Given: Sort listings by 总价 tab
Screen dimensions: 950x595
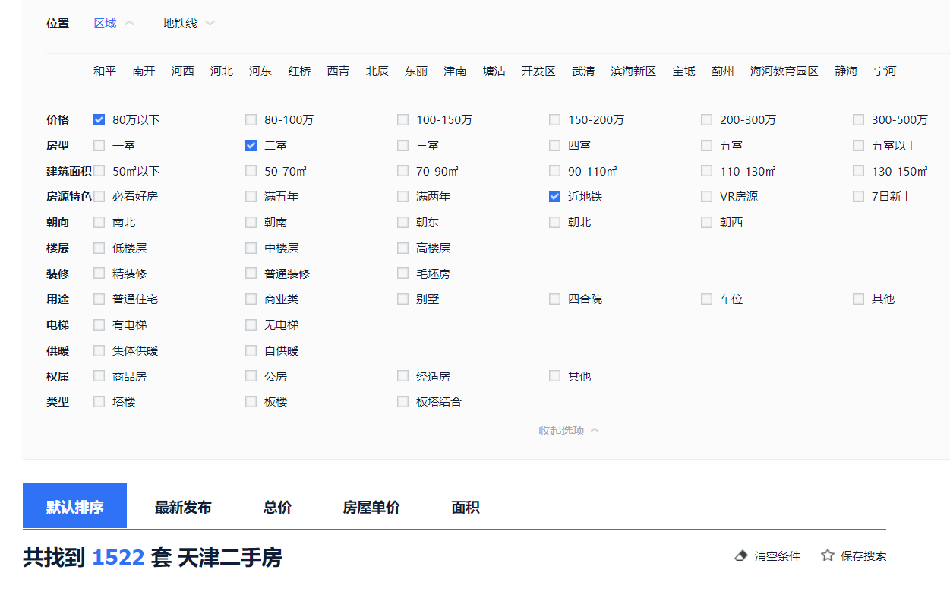Looking at the screenshot, I should pos(277,508).
